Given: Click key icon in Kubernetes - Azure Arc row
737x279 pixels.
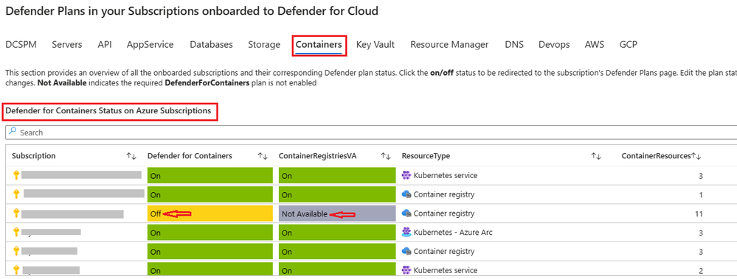Looking at the screenshot, I should coord(16,232).
